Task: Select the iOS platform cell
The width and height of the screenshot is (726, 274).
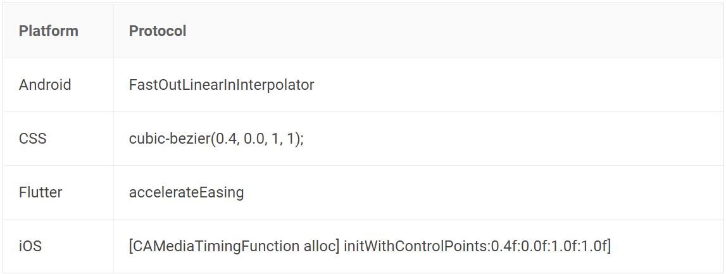Action: pyautogui.click(x=58, y=246)
